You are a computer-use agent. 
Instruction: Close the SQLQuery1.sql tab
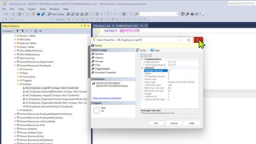(x=146, y=26)
